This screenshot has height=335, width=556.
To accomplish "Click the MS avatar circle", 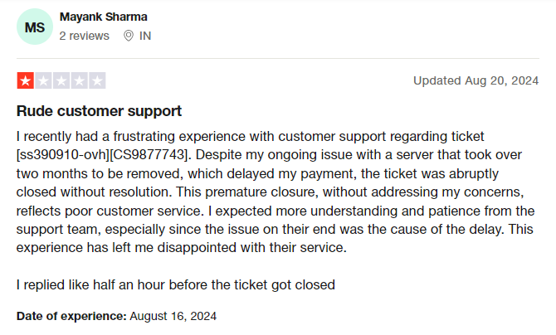I will click(34, 27).
